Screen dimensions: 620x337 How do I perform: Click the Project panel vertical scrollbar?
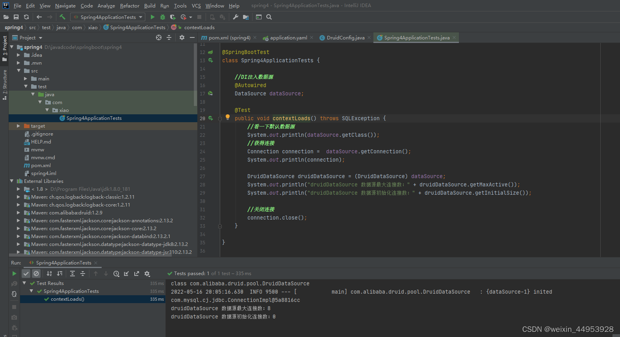(x=195, y=75)
